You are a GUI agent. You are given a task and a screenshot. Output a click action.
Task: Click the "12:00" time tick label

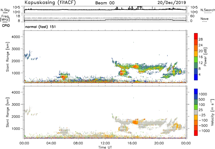point(105,143)
